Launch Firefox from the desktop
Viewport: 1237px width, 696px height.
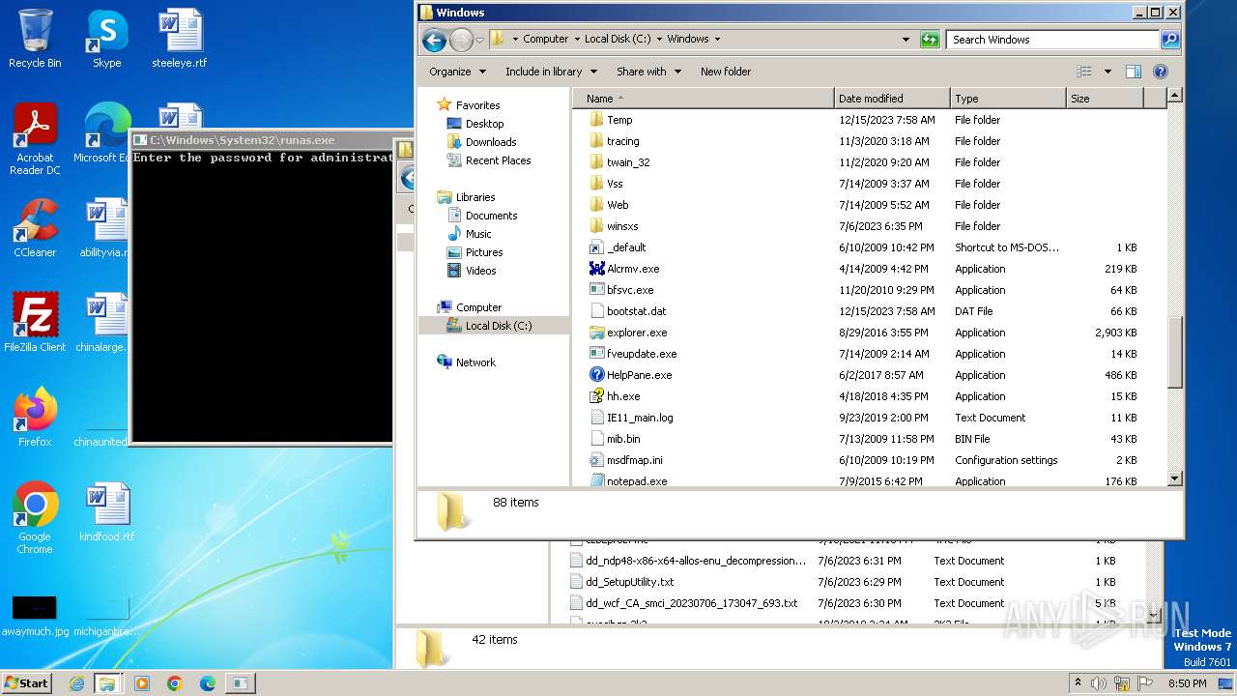pyautogui.click(x=35, y=418)
